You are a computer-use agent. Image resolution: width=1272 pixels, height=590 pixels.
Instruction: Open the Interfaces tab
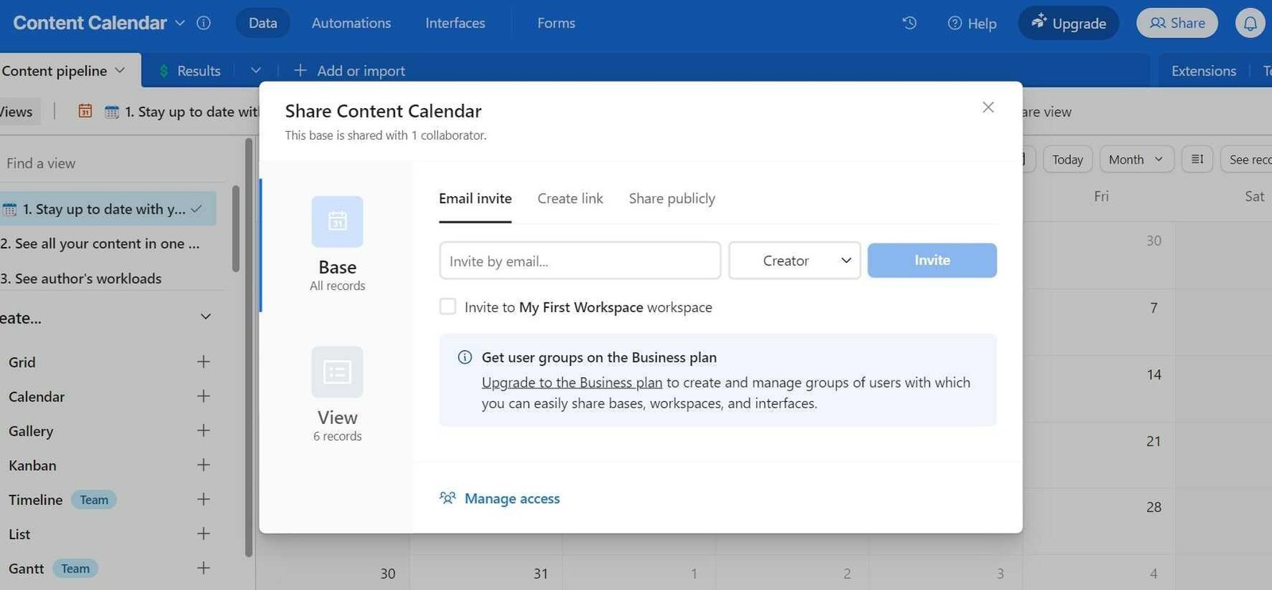(455, 23)
